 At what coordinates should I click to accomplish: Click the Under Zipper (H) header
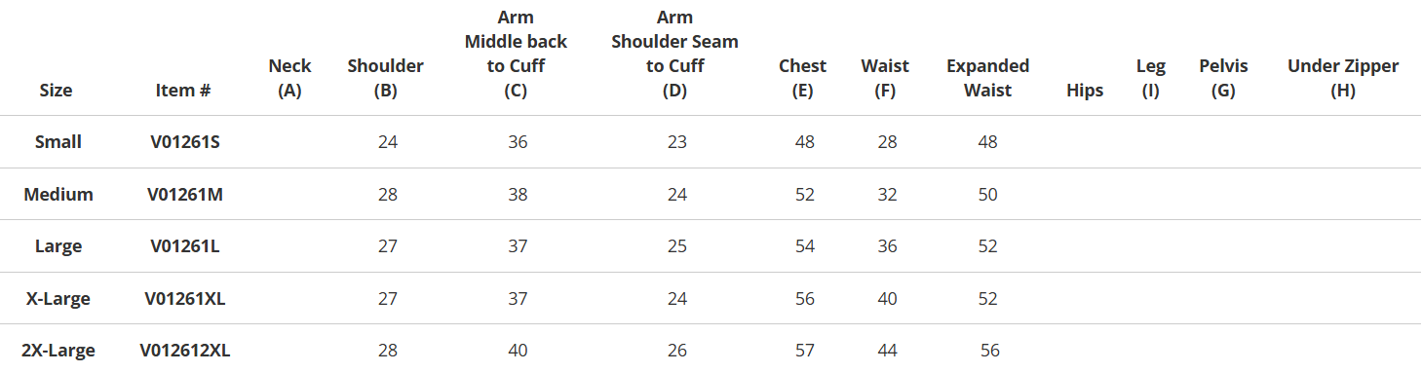[x=1343, y=78]
